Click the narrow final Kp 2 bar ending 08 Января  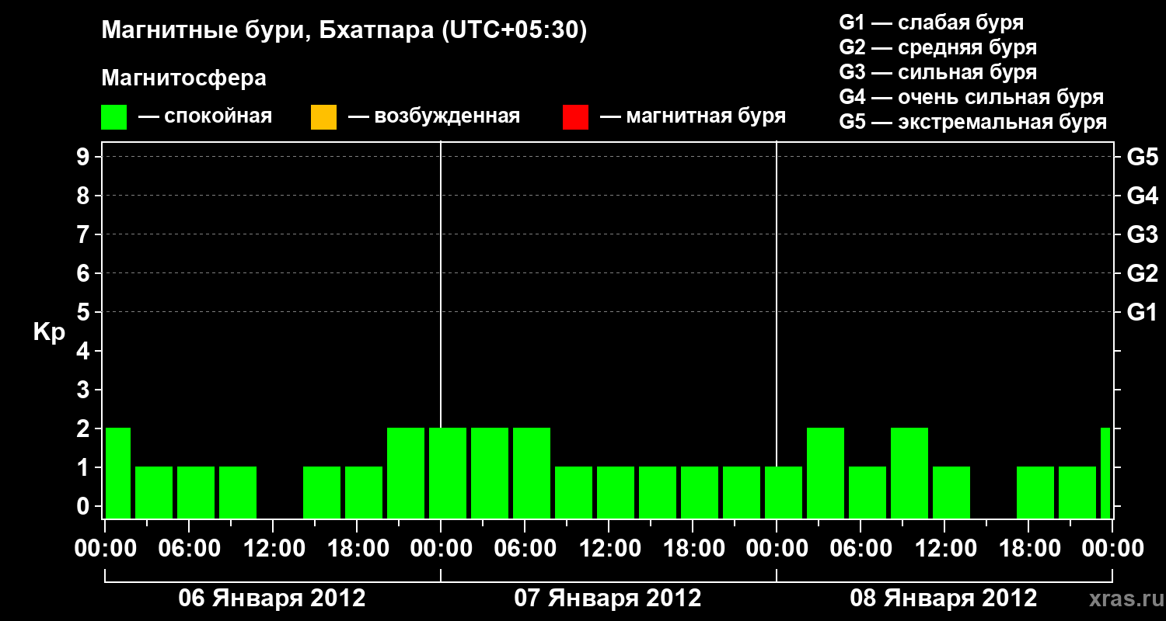click(1105, 473)
